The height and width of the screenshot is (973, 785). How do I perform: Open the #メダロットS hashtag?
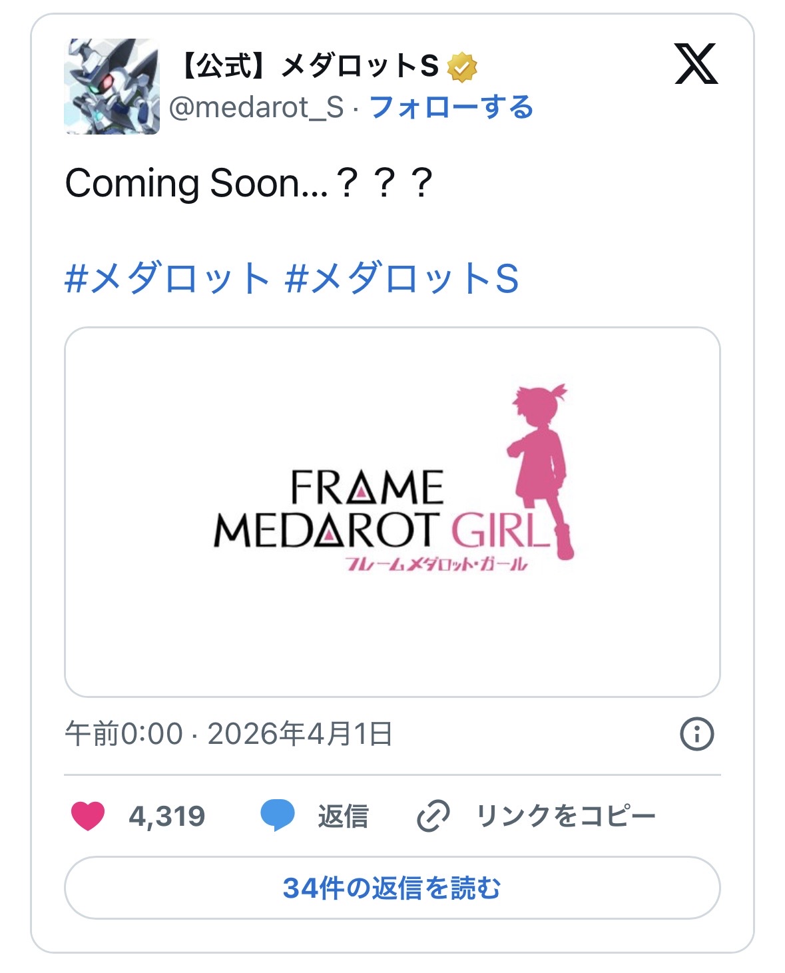[x=401, y=278]
